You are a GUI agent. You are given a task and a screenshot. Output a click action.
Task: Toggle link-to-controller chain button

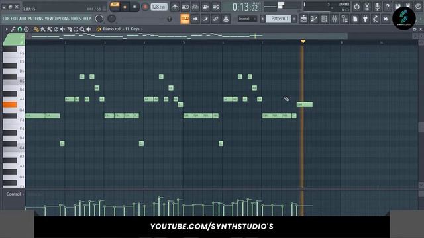click(x=215, y=19)
